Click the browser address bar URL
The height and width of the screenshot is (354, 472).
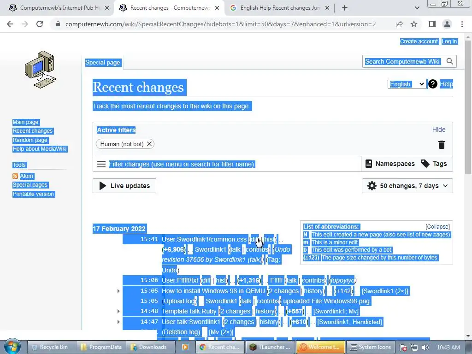pos(220,24)
